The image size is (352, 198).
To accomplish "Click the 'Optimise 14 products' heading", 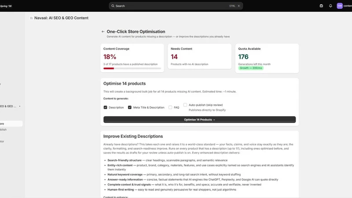I will click(125, 84).
